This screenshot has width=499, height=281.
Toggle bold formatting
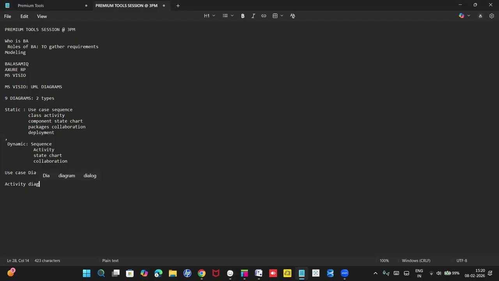point(242,16)
